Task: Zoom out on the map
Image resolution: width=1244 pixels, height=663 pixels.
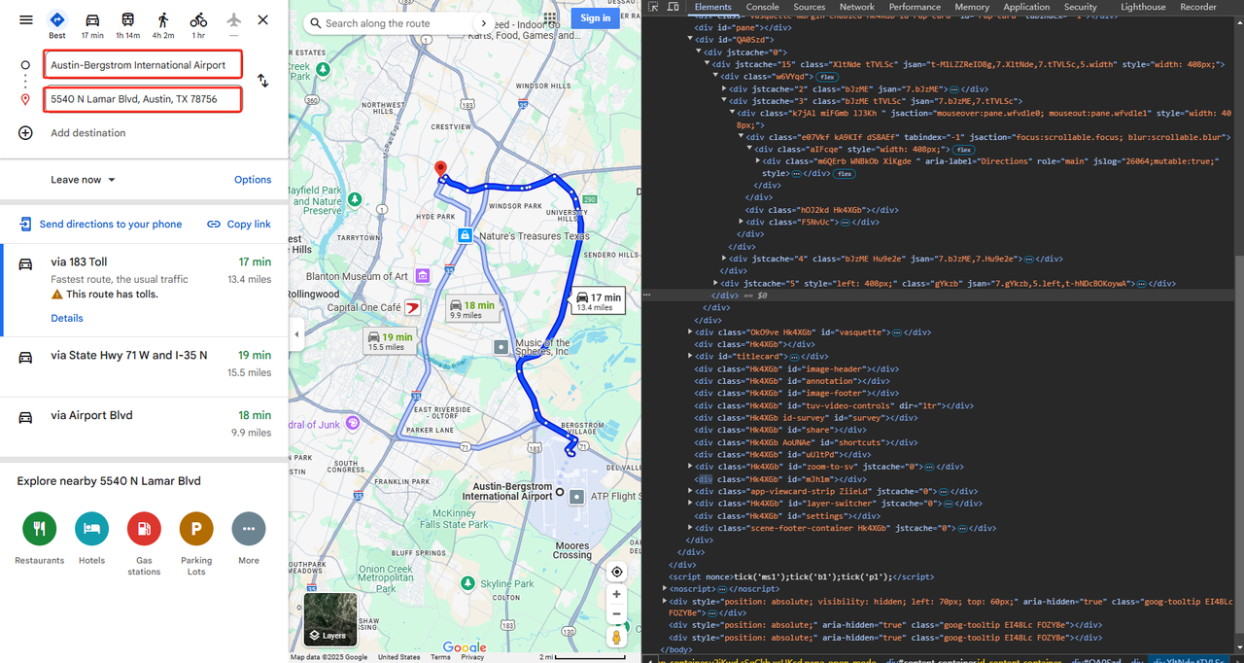Action: 616,614
